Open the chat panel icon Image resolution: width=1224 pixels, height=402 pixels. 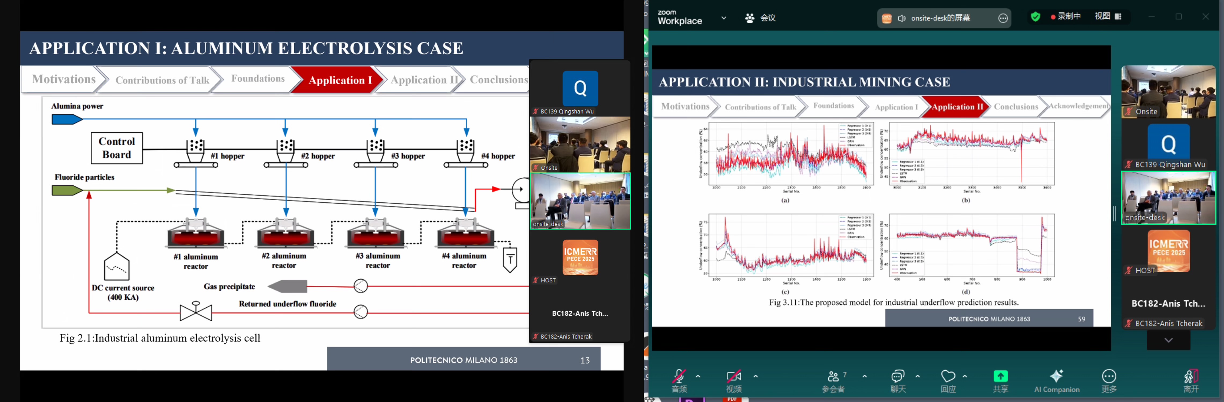click(898, 377)
